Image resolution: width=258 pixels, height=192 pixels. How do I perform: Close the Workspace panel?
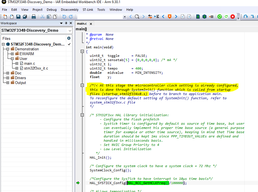[71, 23]
